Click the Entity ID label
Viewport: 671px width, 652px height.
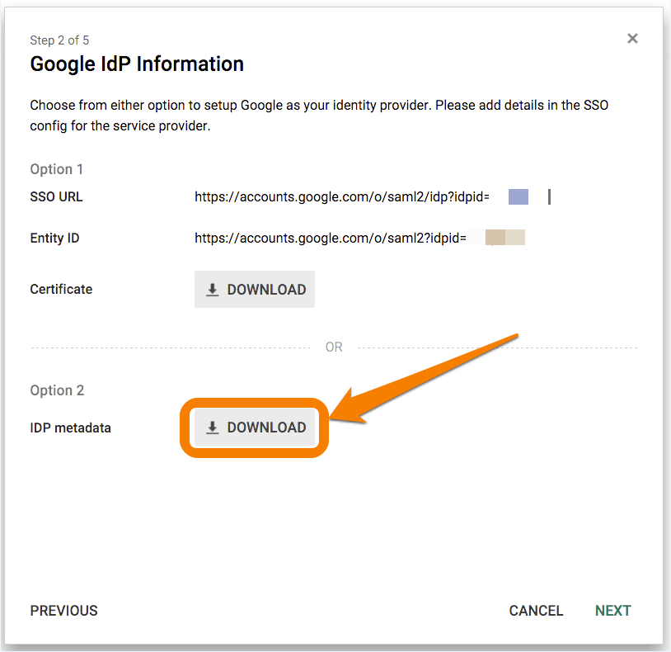(x=54, y=238)
